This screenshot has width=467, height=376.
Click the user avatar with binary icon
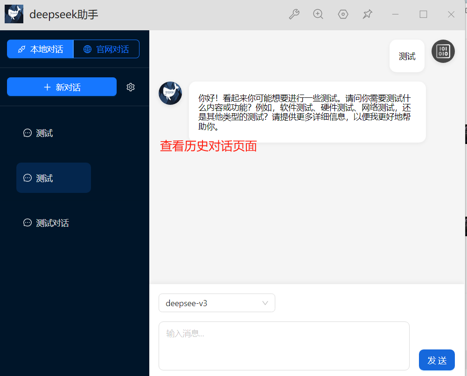coord(443,51)
